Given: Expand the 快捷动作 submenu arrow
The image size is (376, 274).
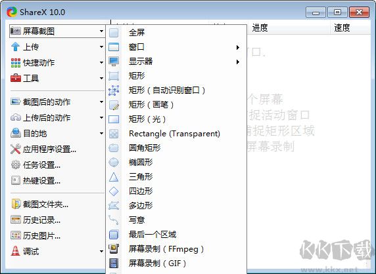Looking at the screenshot, I should point(101,63).
